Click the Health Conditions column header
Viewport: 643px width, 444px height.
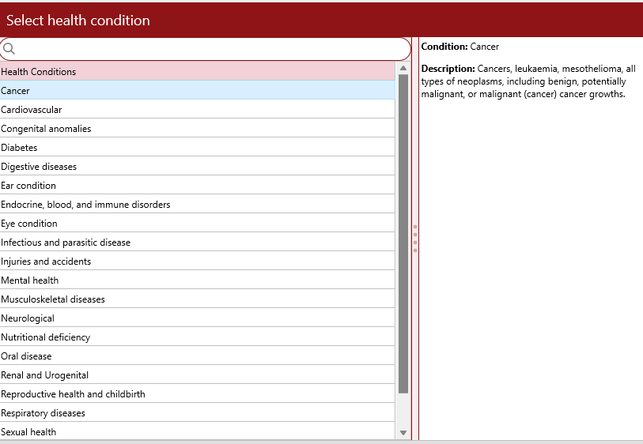point(197,72)
